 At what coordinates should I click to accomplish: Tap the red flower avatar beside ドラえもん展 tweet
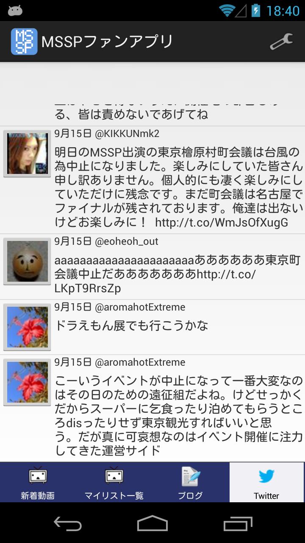[x=27, y=327]
